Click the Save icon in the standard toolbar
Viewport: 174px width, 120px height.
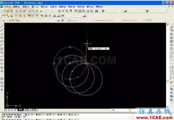click(x=11, y=11)
